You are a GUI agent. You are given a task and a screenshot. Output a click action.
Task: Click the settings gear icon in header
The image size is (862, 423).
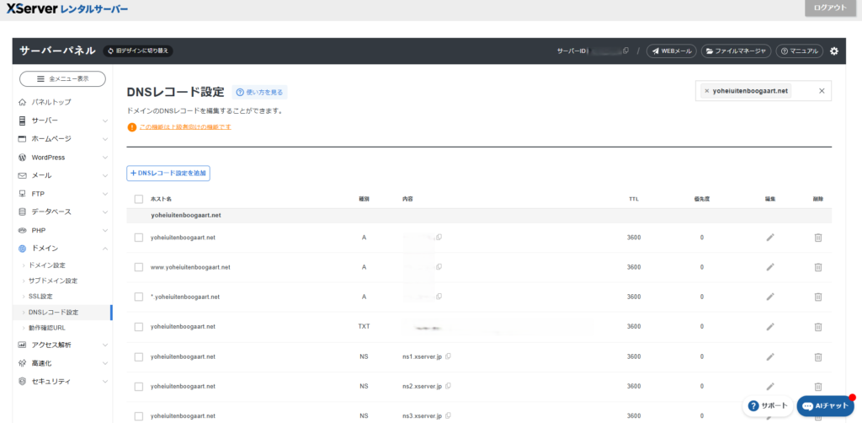tap(834, 51)
